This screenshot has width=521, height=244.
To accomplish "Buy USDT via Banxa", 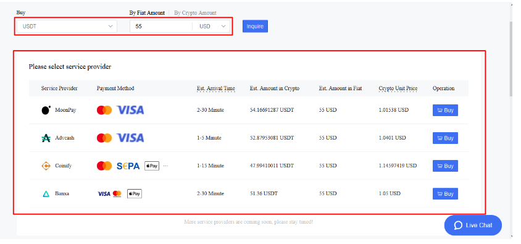I will click(x=445, y=194).
